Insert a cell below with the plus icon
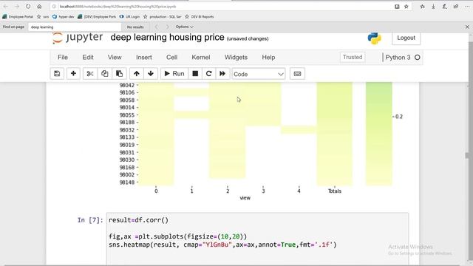Viewport: 473px width, 266px height. [x=73, y=74]
